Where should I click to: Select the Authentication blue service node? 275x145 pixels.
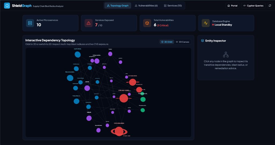pos(75,88)
